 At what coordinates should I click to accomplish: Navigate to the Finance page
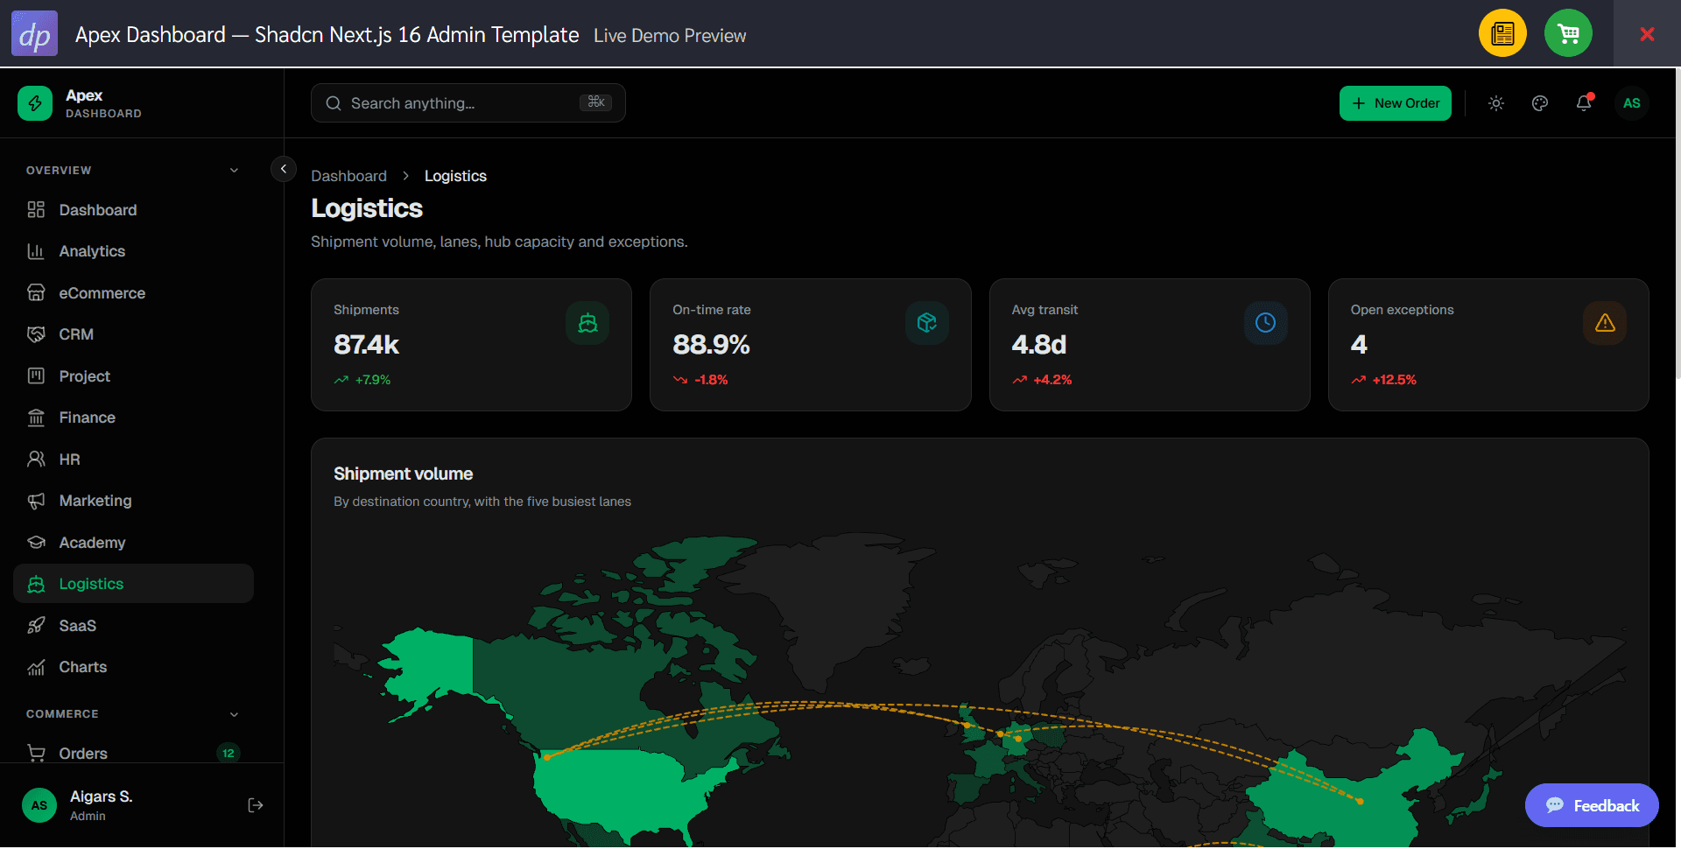click(x=133, y=417)
